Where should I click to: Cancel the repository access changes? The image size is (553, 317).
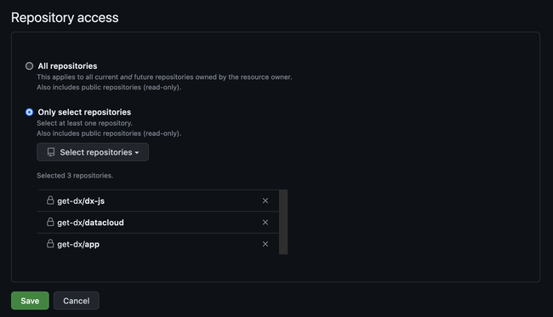point(77,301)
